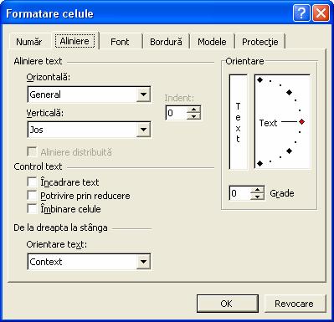Check the Îmbinare celule option
This screenshot has height=322, width=334.
point(32,209)
